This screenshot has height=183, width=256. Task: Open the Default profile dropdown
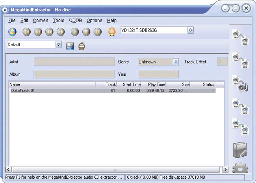click(59, 45)
